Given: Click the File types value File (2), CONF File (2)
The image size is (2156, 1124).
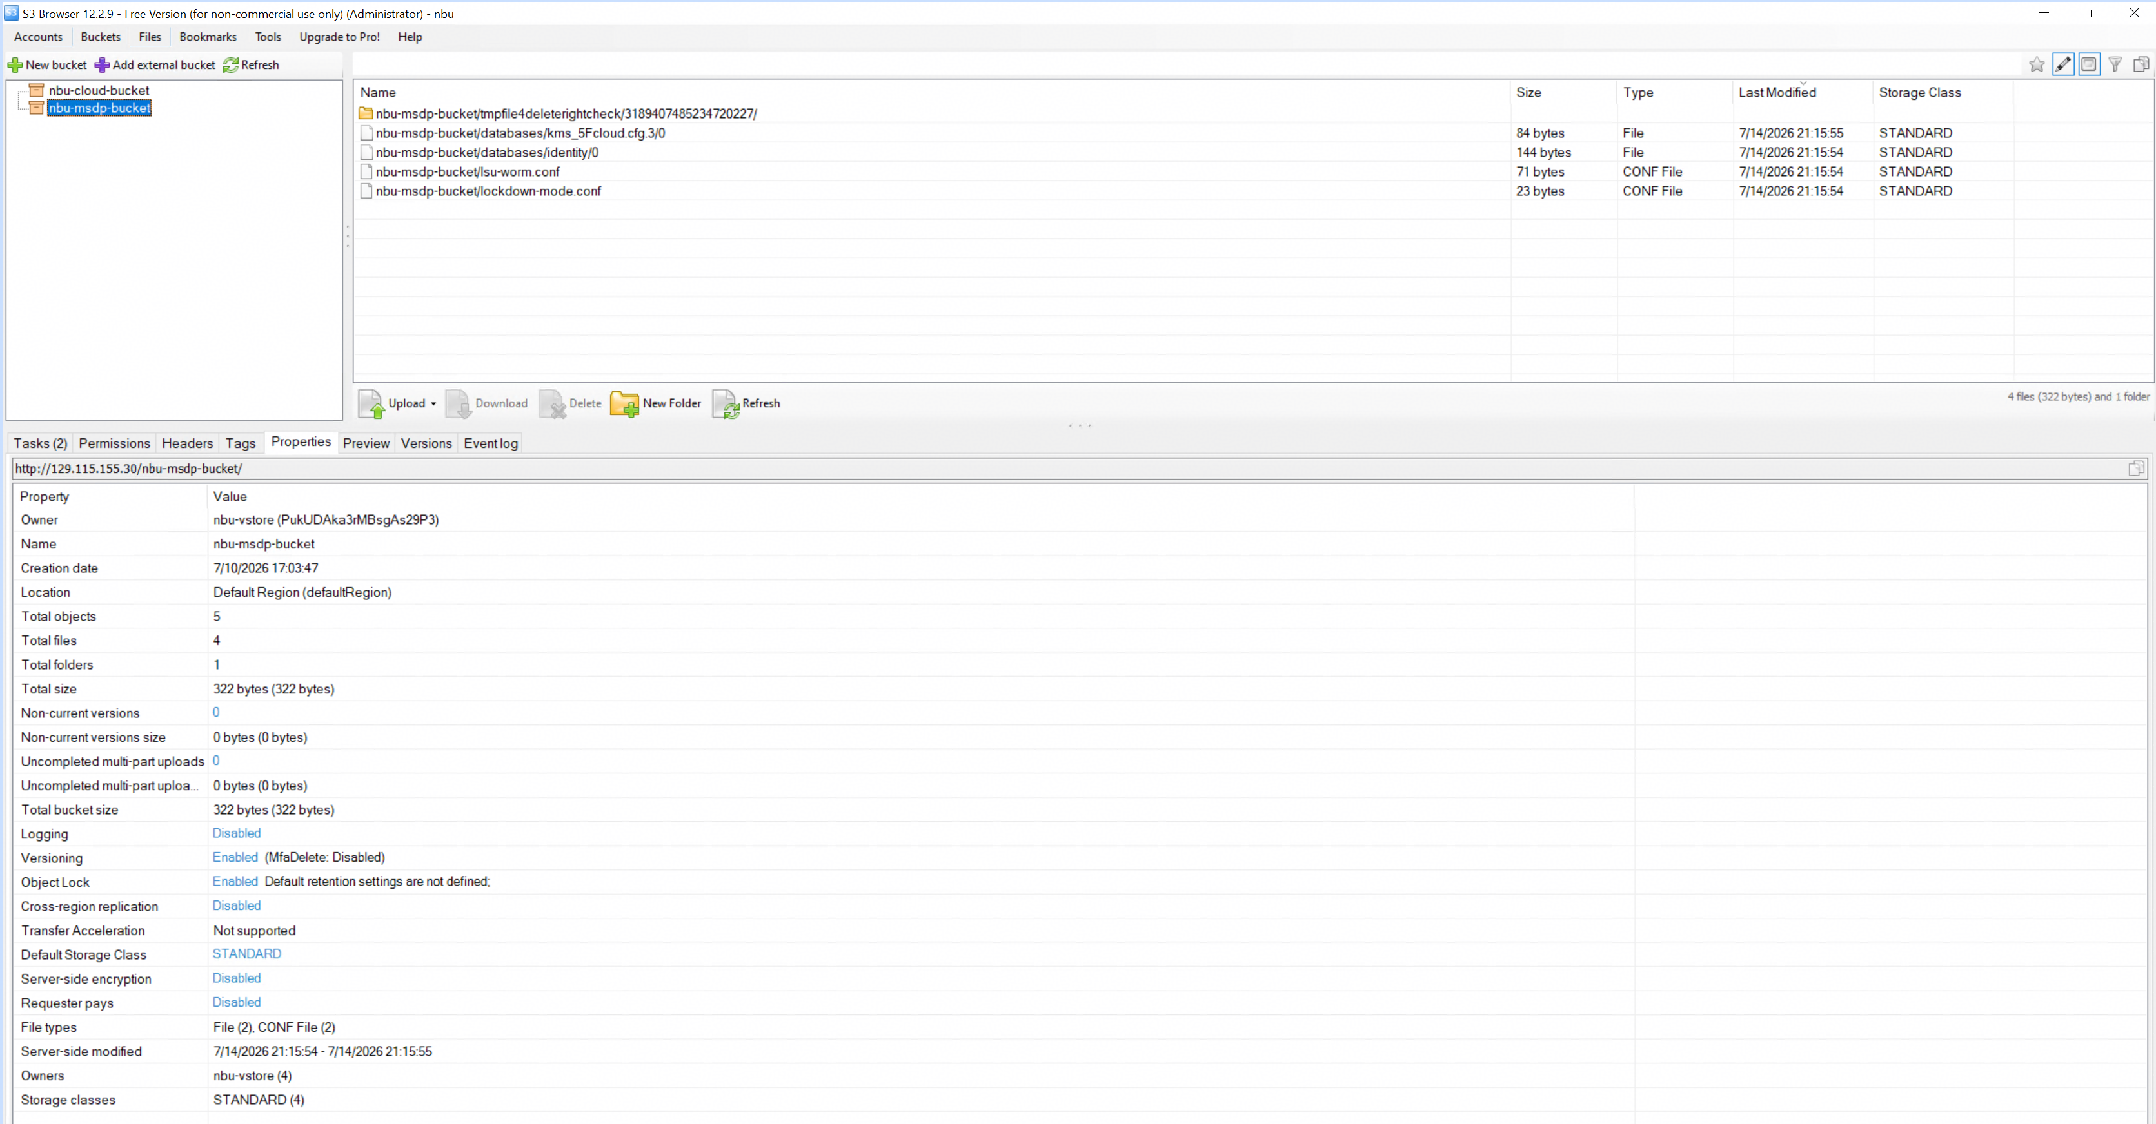Looking at the screenshot, I should [275, 1028].
